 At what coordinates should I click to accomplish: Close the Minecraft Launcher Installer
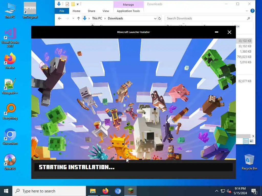230,32
